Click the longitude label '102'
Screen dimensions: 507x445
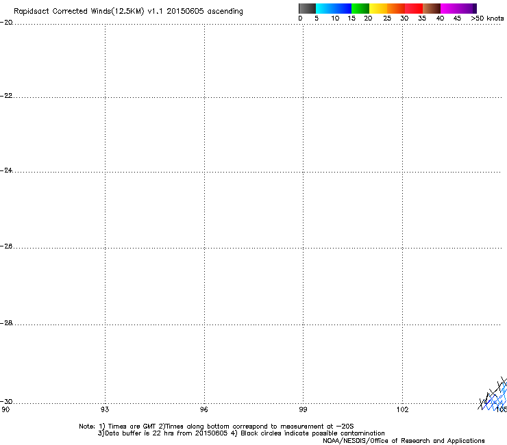[402, 410]
